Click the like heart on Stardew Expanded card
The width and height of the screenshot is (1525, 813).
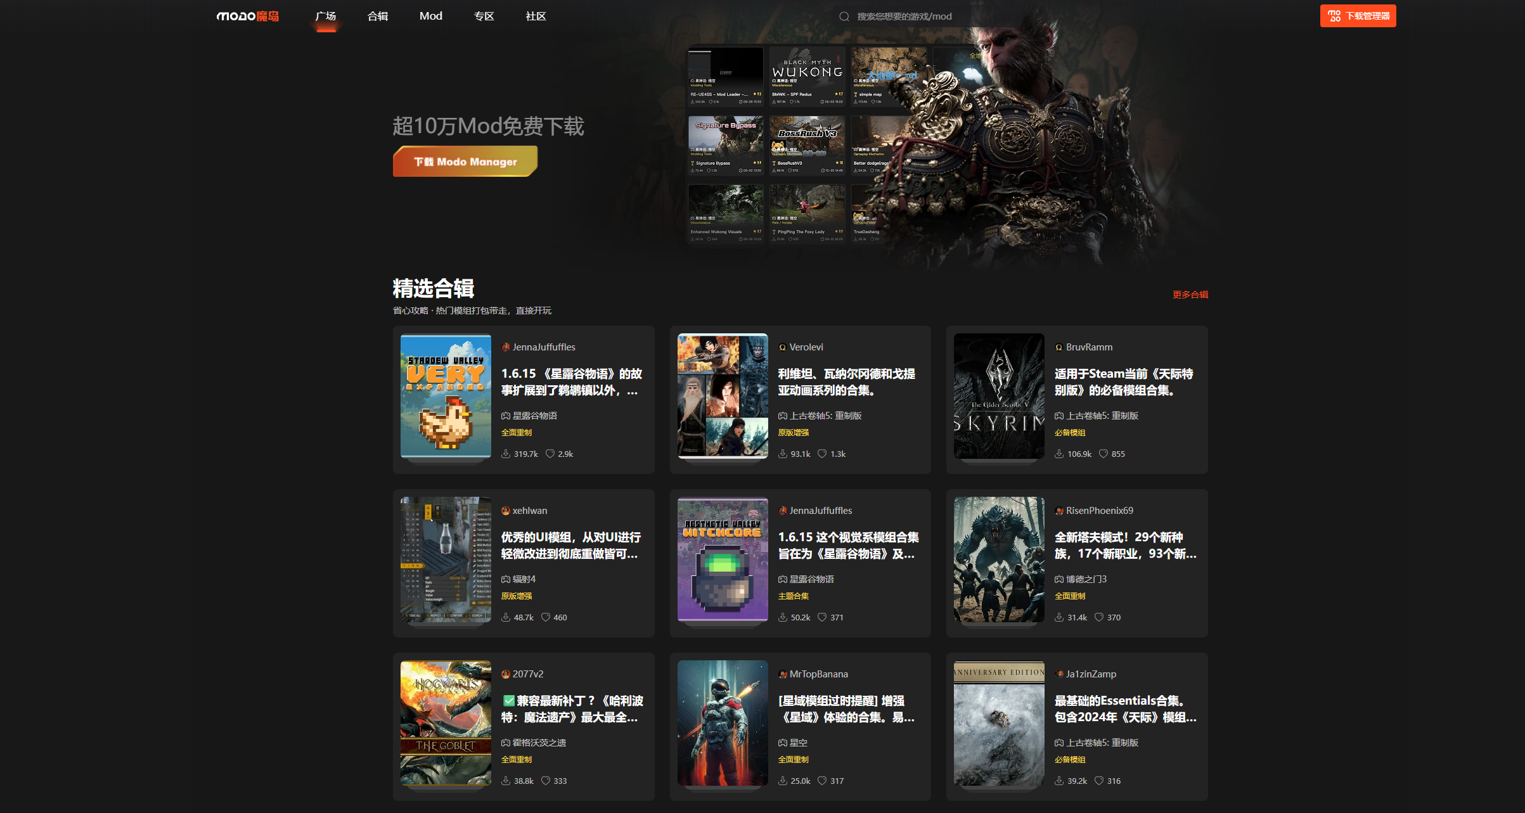click(550, 454)
